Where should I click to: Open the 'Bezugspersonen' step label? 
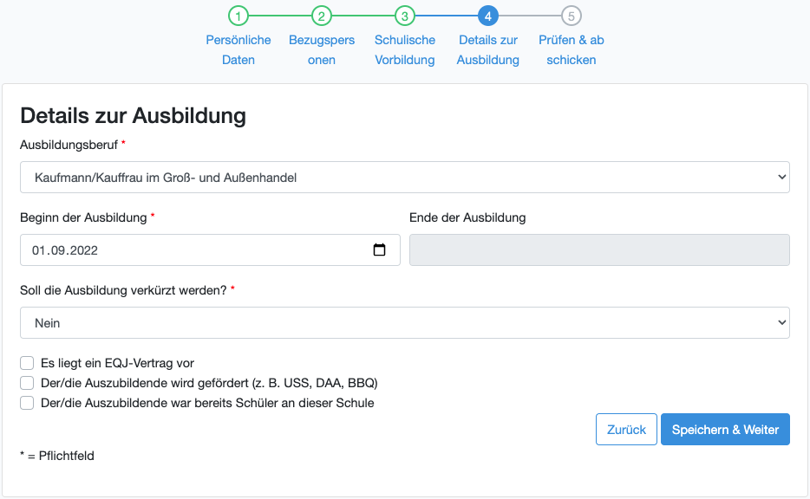click(322, 50)
